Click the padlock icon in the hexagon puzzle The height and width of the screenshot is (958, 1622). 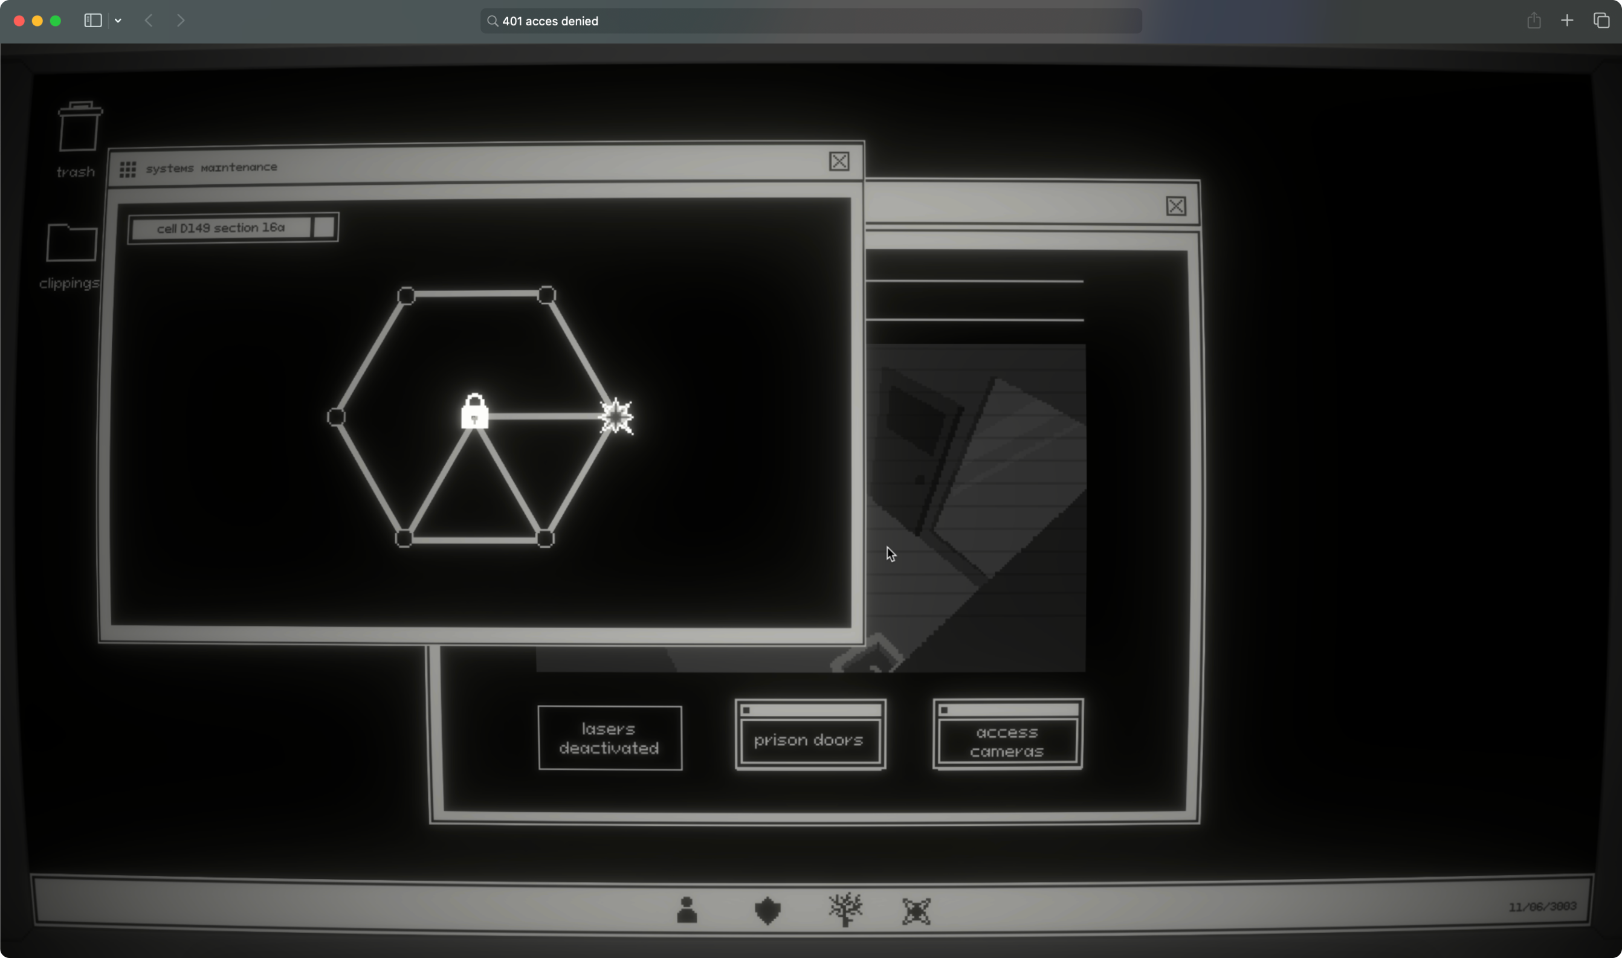pyautogui.click(x=474, y=412)
